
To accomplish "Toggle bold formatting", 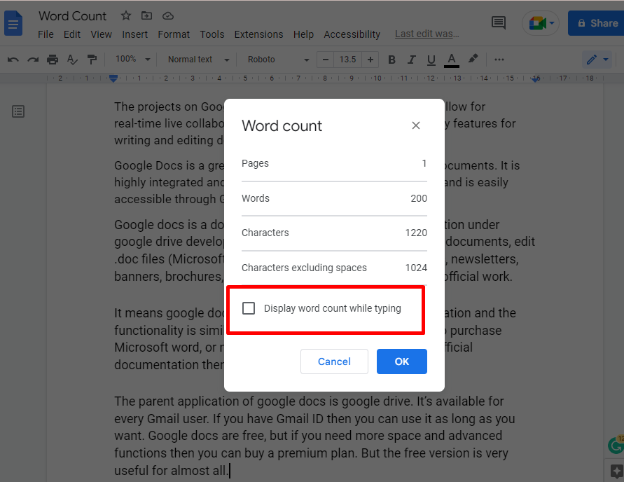I will [x=391, y=60].
